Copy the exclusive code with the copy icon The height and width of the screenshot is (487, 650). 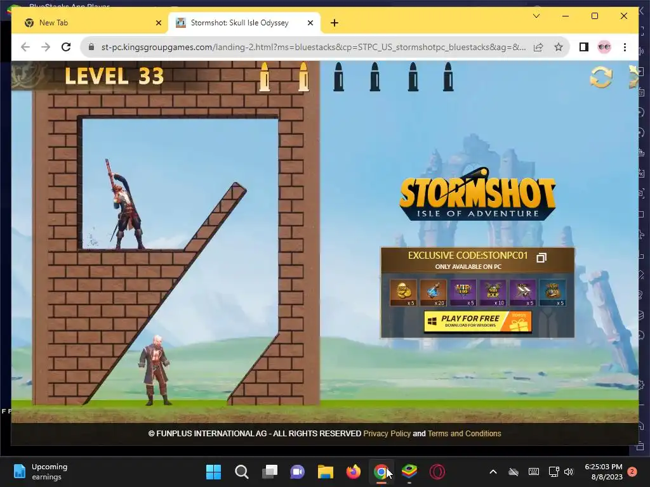coord(541,257)
